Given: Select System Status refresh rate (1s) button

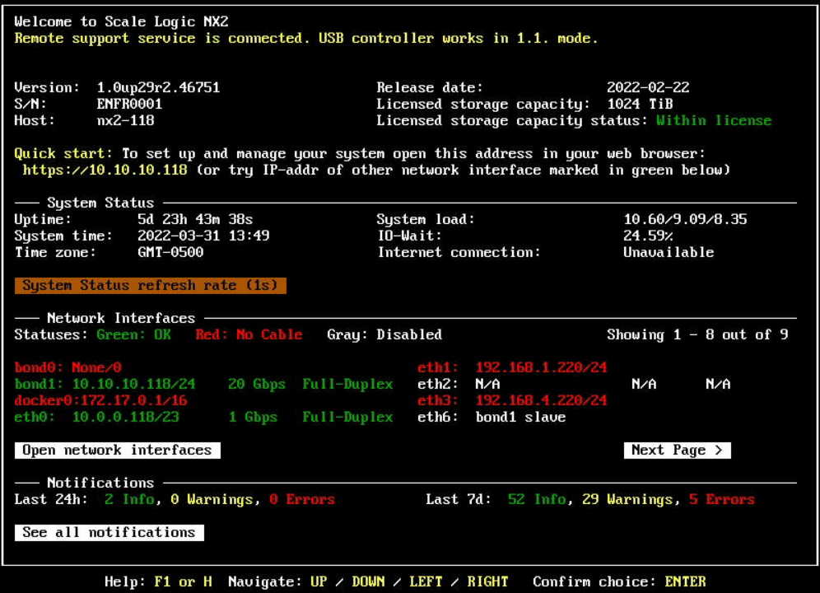Looking at the screenshot, I should pos(151,285).
